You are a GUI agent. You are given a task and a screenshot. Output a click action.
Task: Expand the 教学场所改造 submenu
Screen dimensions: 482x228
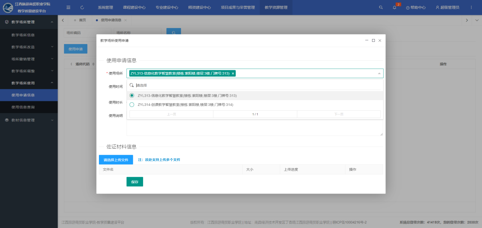[x=52, y=47]
